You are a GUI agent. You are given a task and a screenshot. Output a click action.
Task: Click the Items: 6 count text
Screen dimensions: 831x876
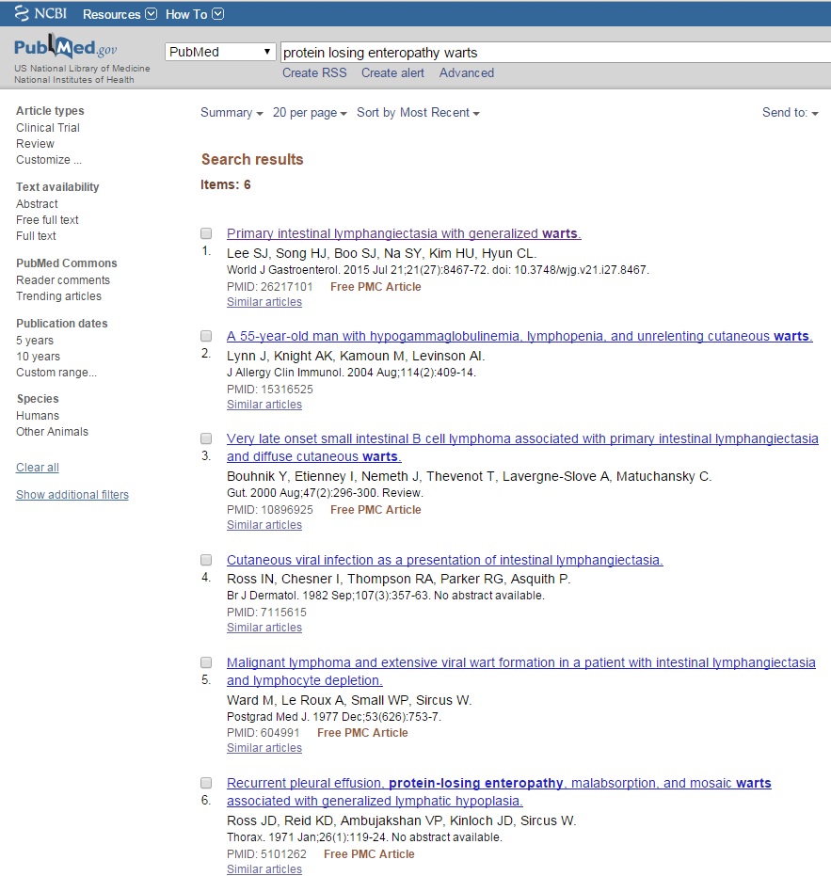pos(226,185)
